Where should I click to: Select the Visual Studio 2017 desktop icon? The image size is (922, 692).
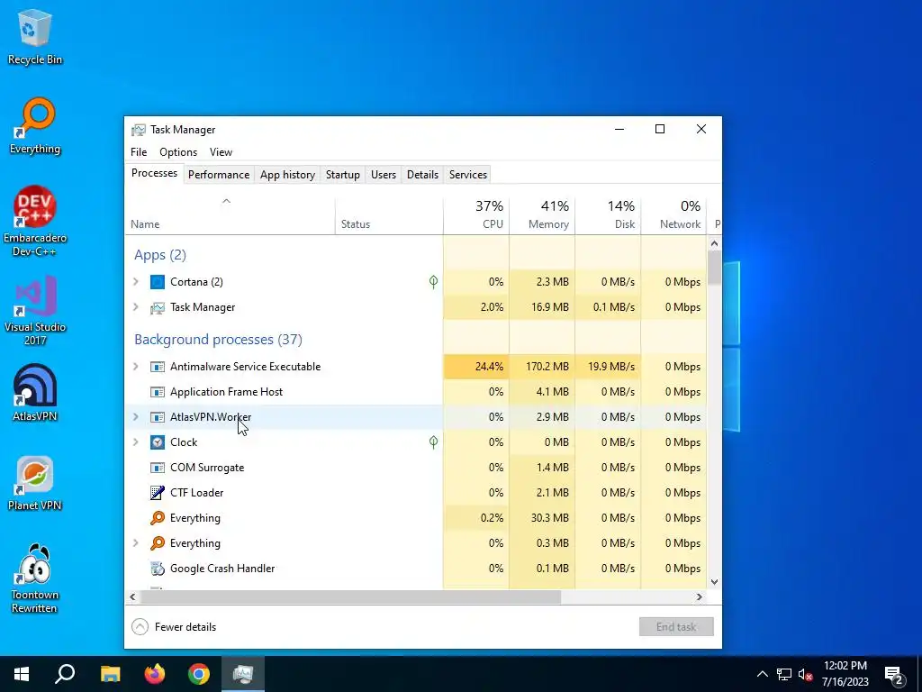coord(35,311)
